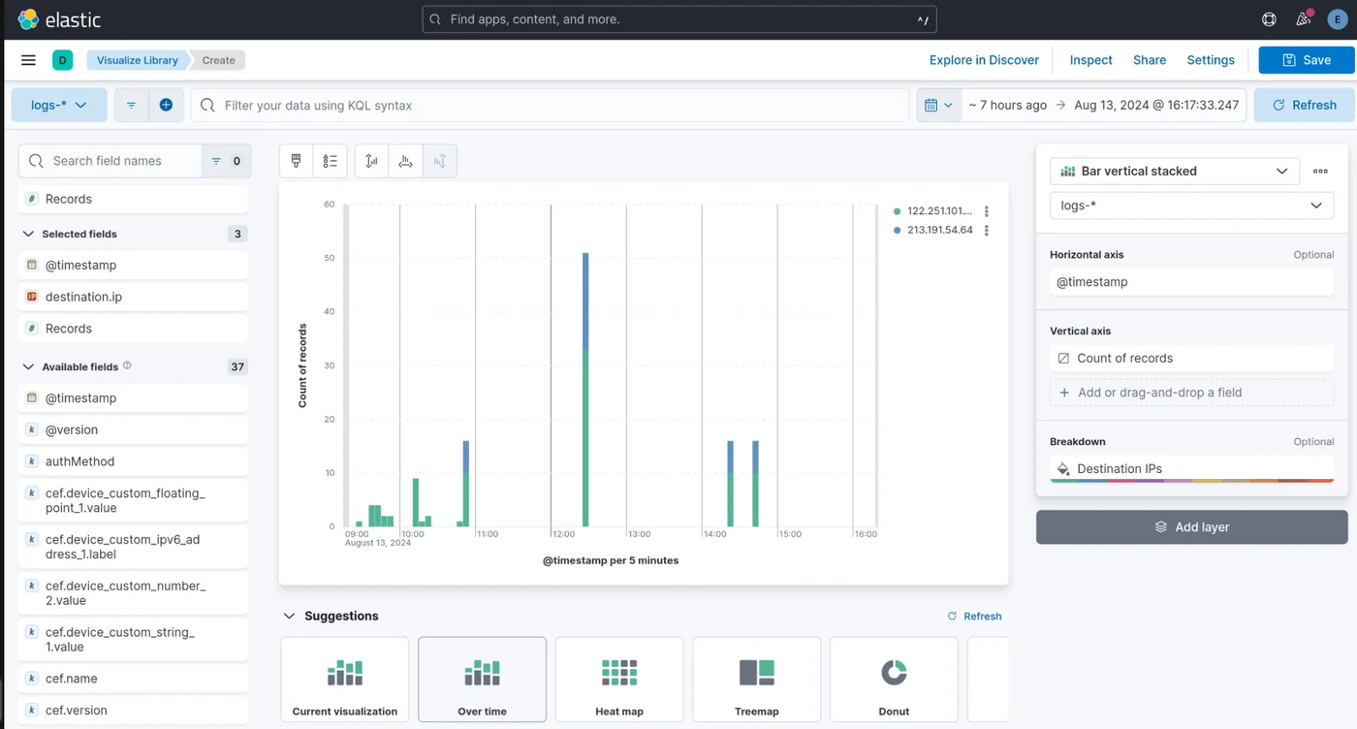1357x729 pixels.
Task: Open the help icon in the header
Action: click(1269, 18)
